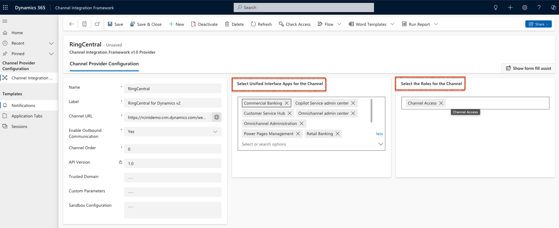This screenshot has height=228, width=559.
Task: Click Show form fill assist
Action: [528, 68]
